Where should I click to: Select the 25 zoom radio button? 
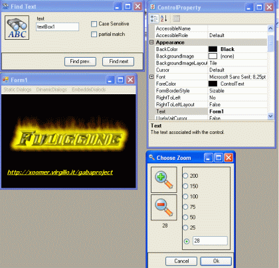185,228
